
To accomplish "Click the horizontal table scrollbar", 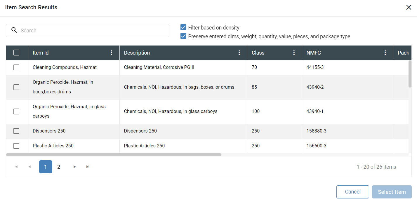I will tap(114, 155).
